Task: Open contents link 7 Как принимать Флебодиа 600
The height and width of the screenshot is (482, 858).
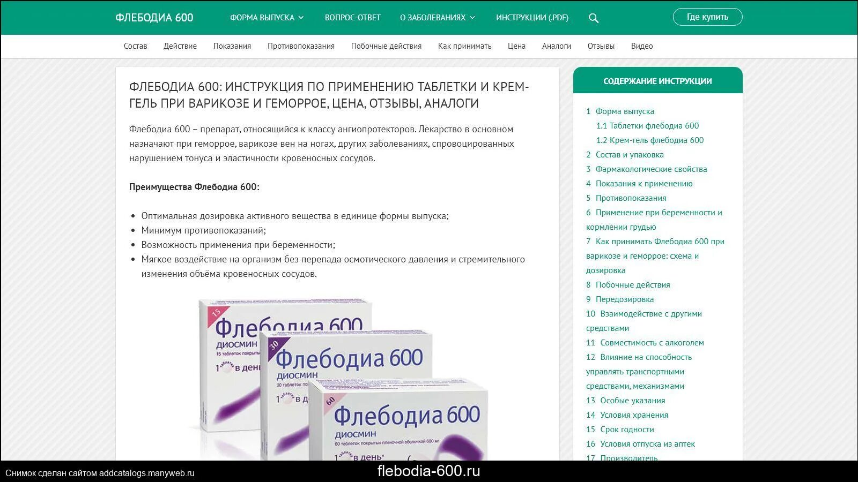Action: (655, 256)
